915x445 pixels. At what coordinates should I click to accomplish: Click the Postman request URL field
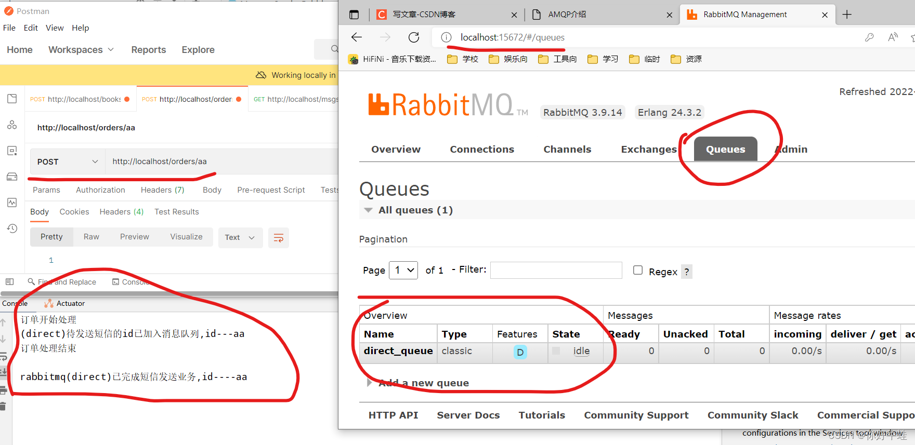coord(223,161)
